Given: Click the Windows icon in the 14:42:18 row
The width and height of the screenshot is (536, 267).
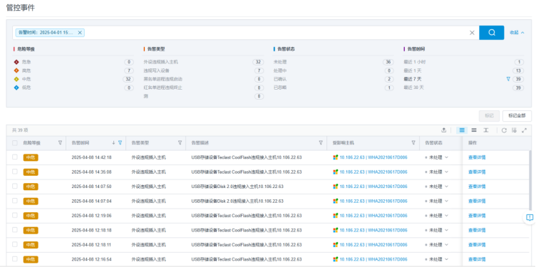Looking at the screenshot, I should point(335,157).
